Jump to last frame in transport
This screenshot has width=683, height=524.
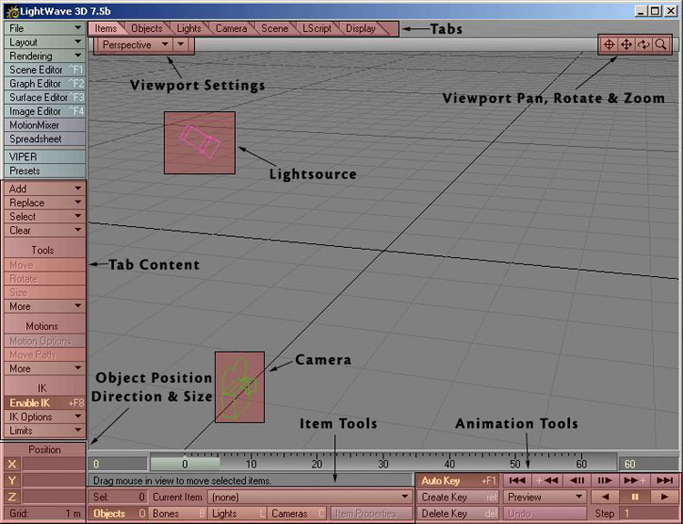(x=665, y=480)
